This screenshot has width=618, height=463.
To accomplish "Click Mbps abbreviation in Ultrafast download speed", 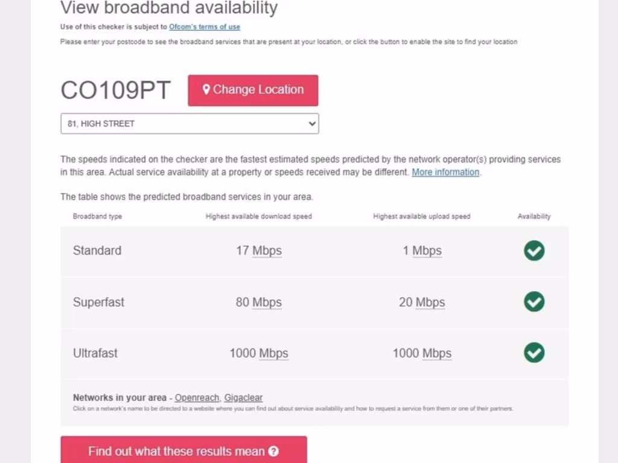I will (x=273, y=353).
